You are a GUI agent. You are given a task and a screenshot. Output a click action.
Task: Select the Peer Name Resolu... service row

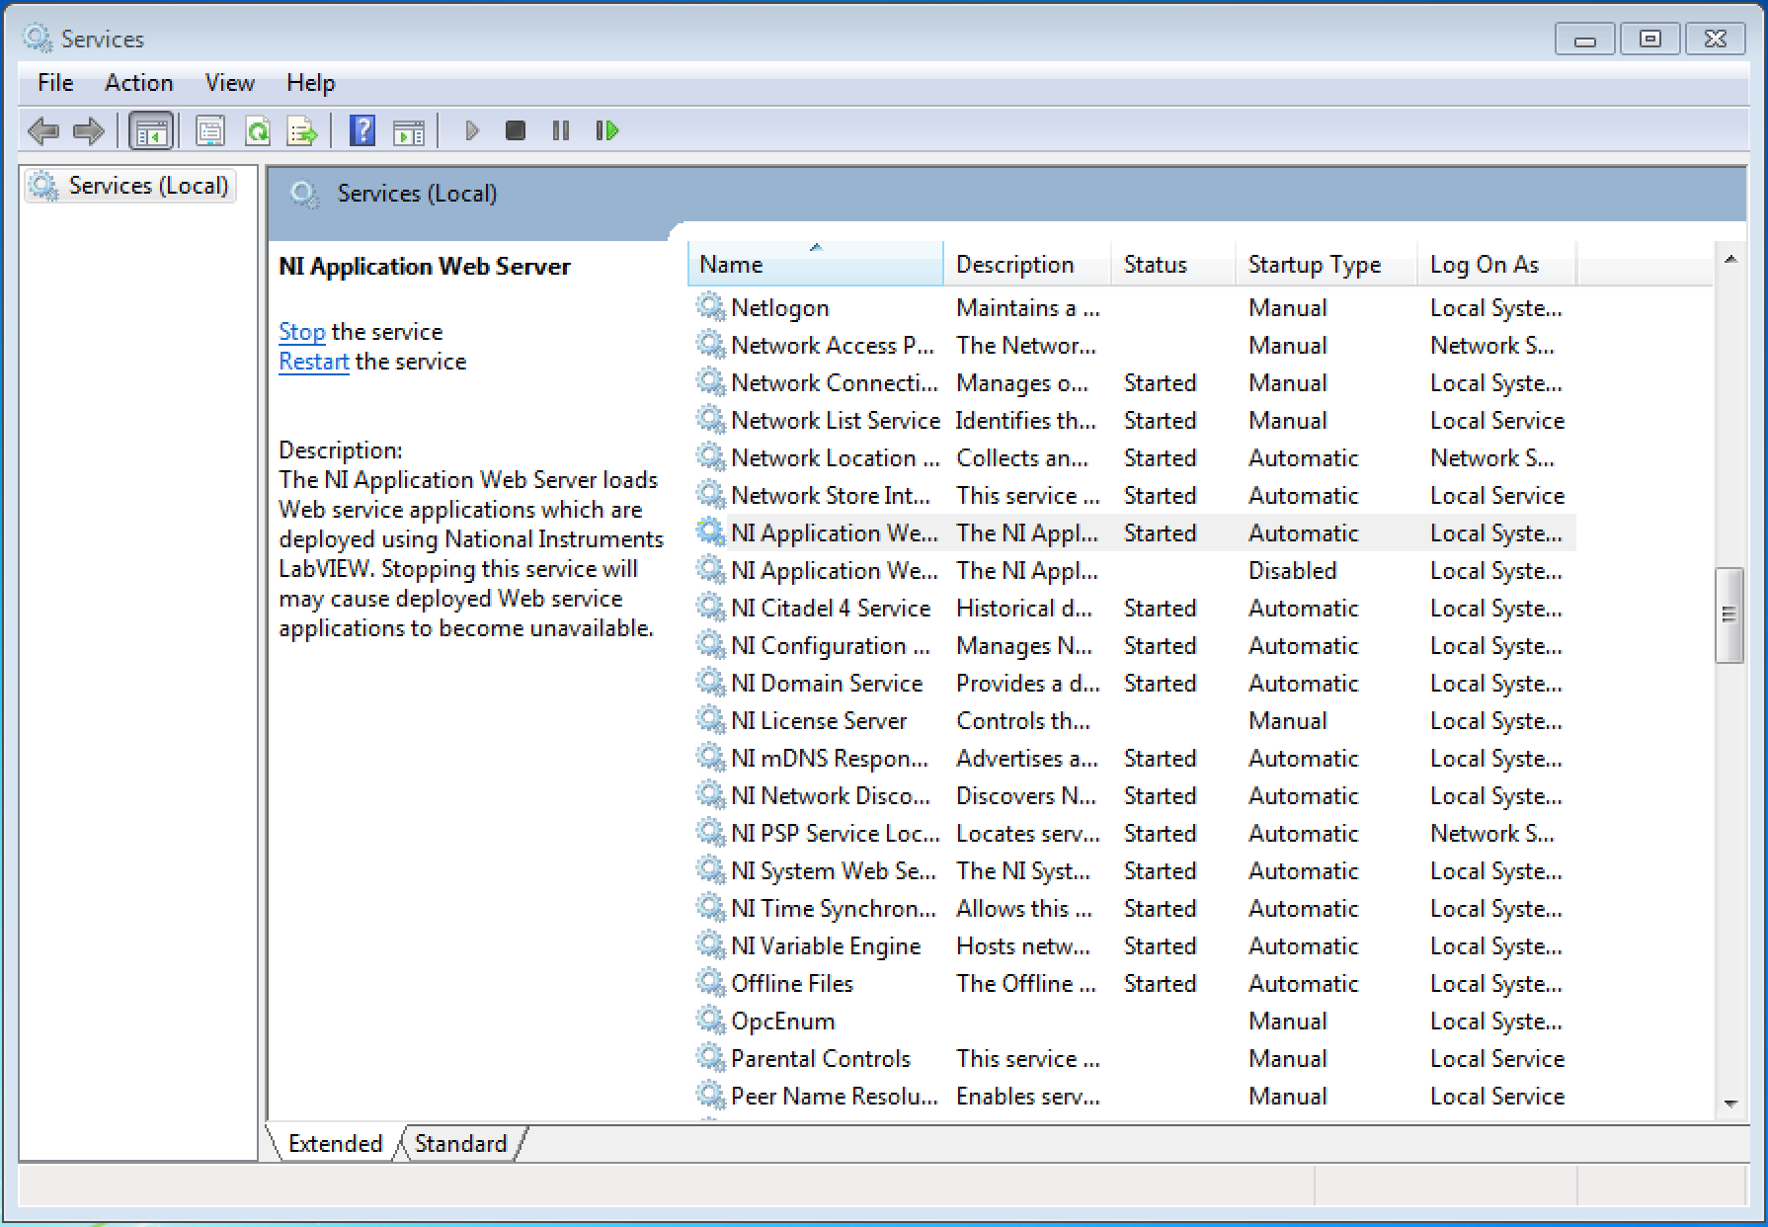1134,1096
